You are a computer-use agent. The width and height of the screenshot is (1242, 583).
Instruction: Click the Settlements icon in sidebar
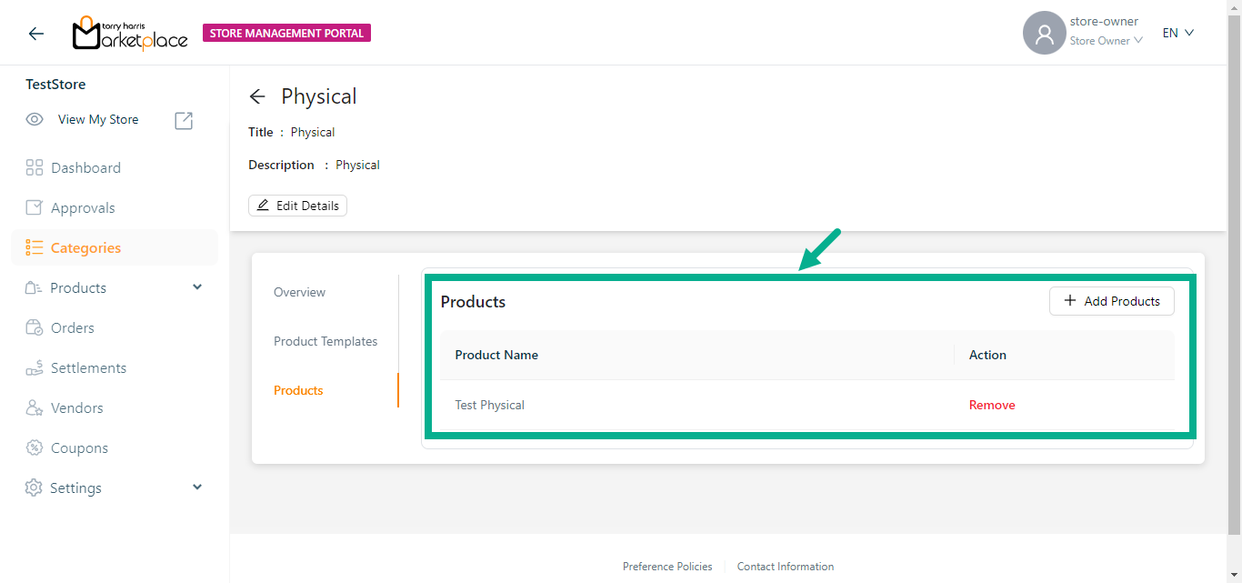coord(35,367)
